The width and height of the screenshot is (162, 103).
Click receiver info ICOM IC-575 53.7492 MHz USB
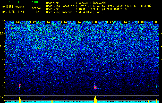(103, 9)
